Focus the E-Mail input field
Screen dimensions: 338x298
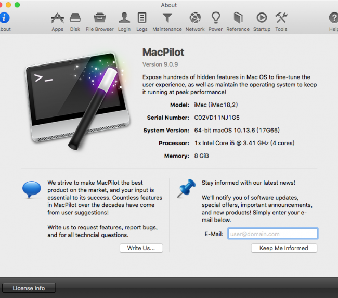pos(272,234)
